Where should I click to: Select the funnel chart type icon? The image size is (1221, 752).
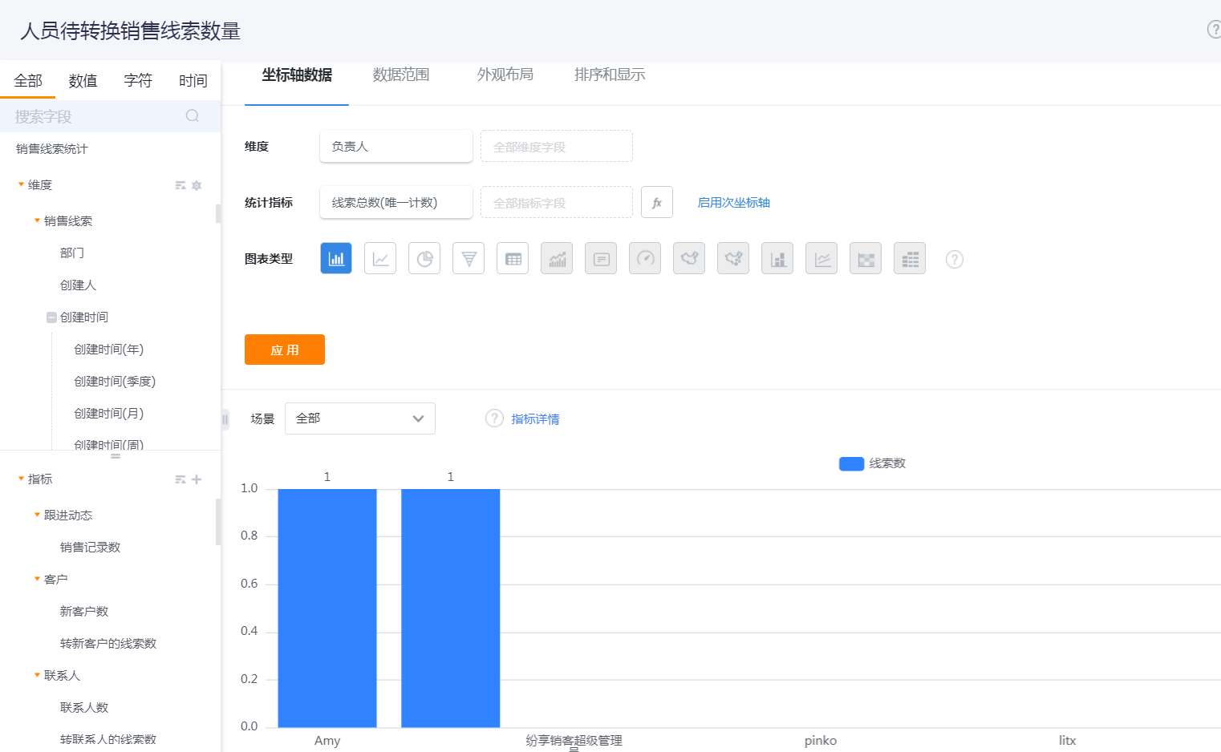click(469, 258)
